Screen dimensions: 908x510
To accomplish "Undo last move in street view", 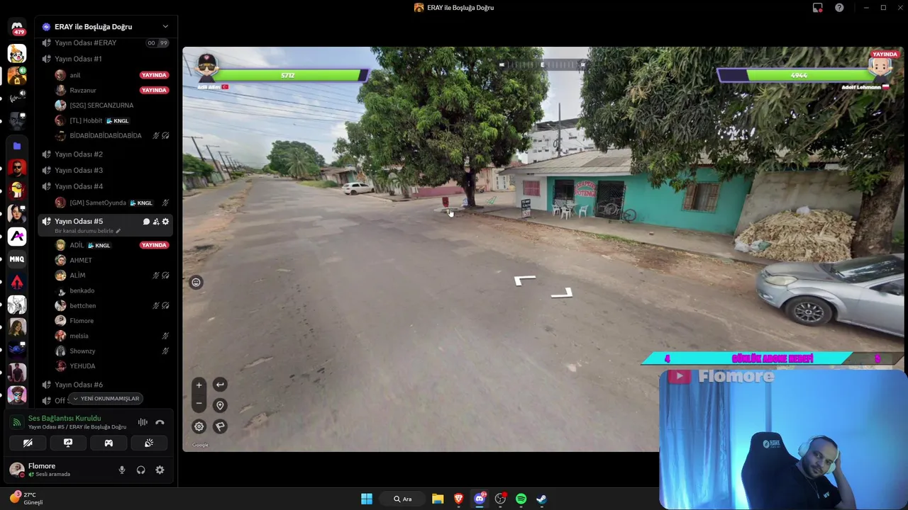I will pos(220,385).
